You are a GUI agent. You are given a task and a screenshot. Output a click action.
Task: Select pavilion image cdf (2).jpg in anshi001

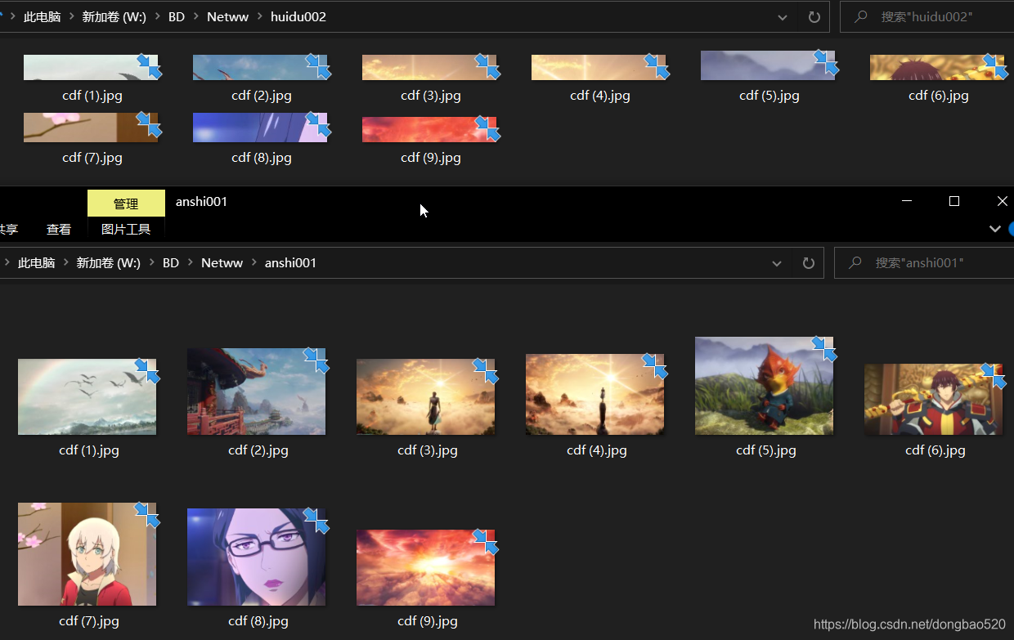coord(256,392)
